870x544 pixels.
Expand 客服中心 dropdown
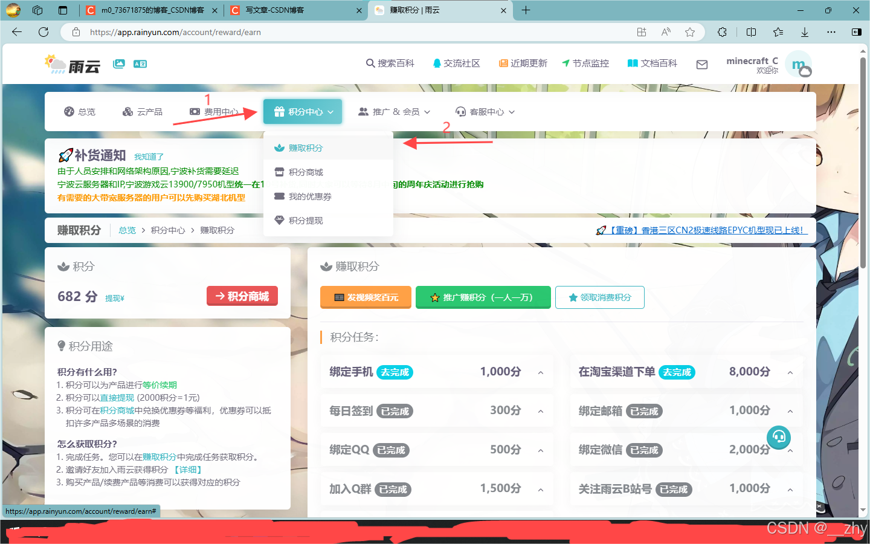coord(485,112)
